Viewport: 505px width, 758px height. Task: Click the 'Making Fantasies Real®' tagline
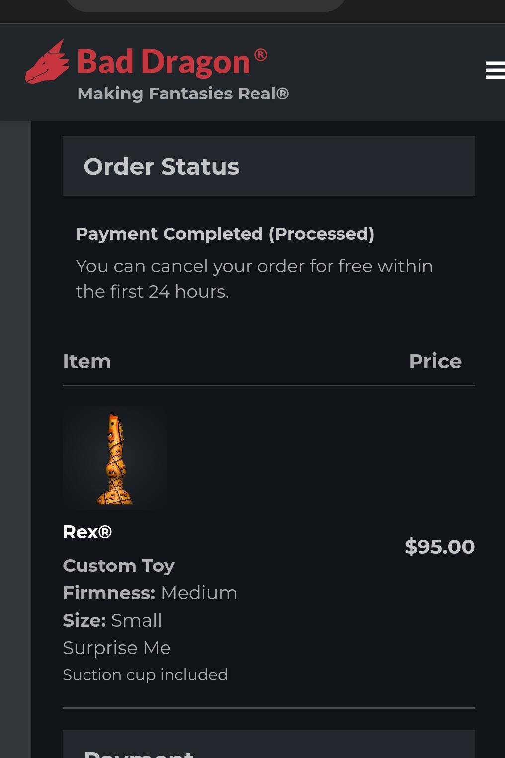pos(183,93)
